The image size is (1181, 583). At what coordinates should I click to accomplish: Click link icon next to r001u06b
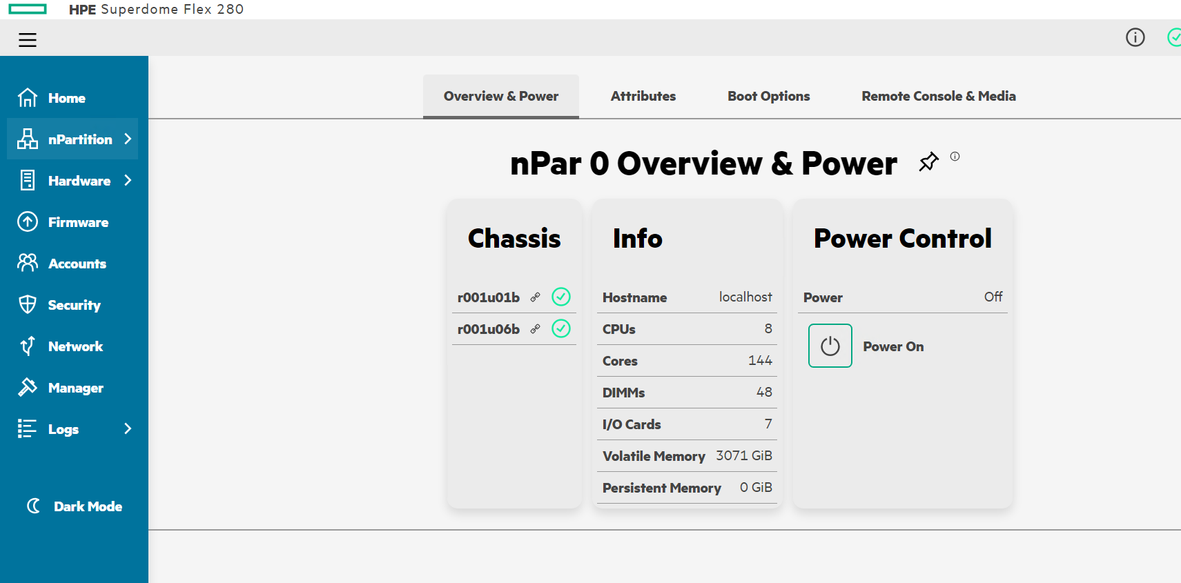(x=535, y=329)
